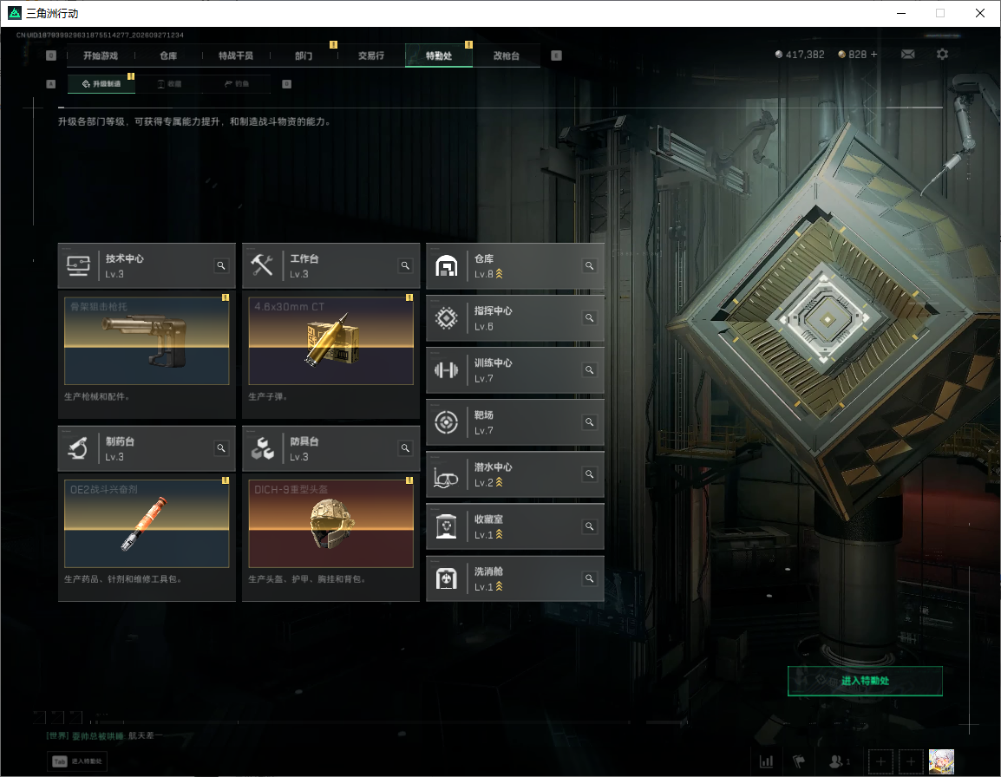Click the magnifier on the 收藏室 row
This screenshot has width=1001, height=777.
click(589, 526)
